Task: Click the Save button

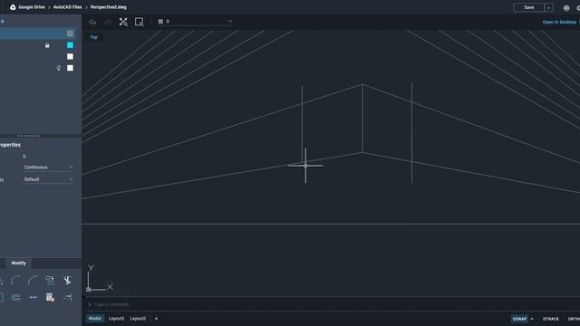Action: [x=529, y=7]
